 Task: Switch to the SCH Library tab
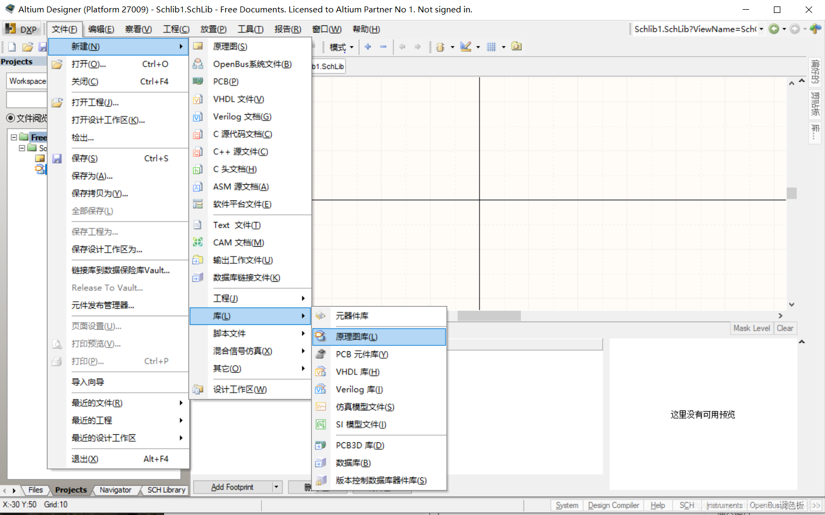point(166,490)
